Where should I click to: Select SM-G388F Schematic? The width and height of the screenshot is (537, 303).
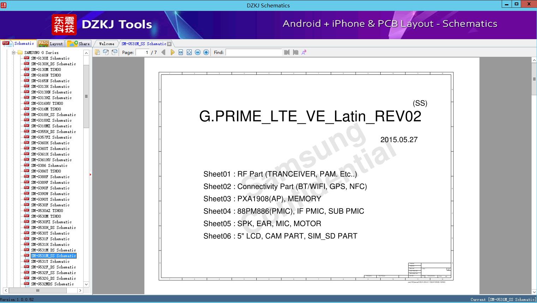pos(50,177)
